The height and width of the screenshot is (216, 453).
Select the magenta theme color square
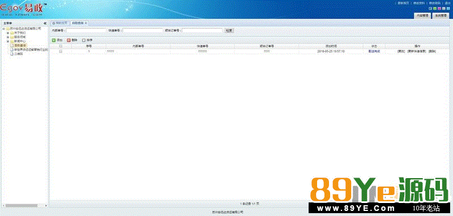[x=439, y=8]
